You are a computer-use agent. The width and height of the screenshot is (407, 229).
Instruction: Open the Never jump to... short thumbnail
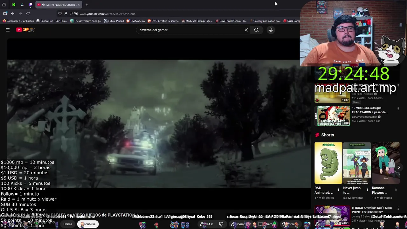(357, 163)
